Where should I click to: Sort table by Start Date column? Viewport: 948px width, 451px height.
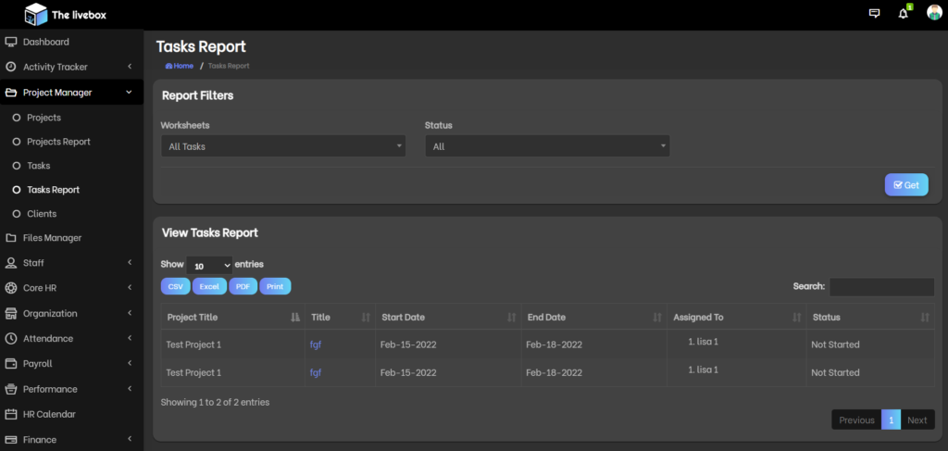click(x=447, y=317)
